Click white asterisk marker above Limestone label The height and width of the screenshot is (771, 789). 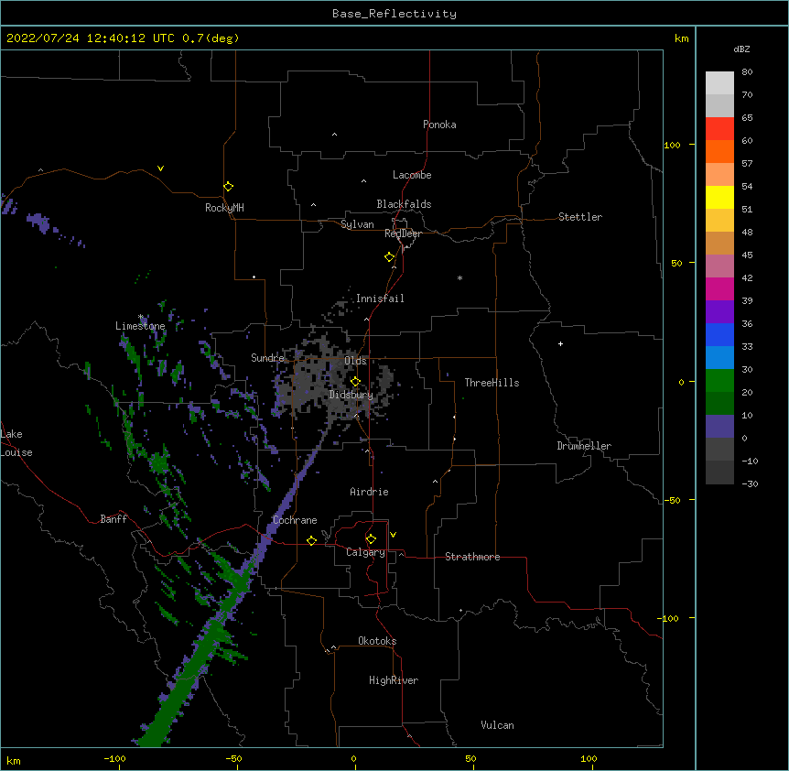coord(141,317)
